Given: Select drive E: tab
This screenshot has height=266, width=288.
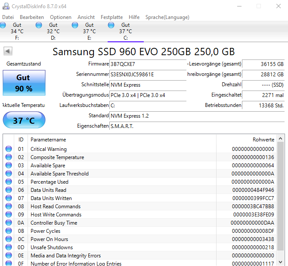Looking at the screenshot, I should (90, 31).
